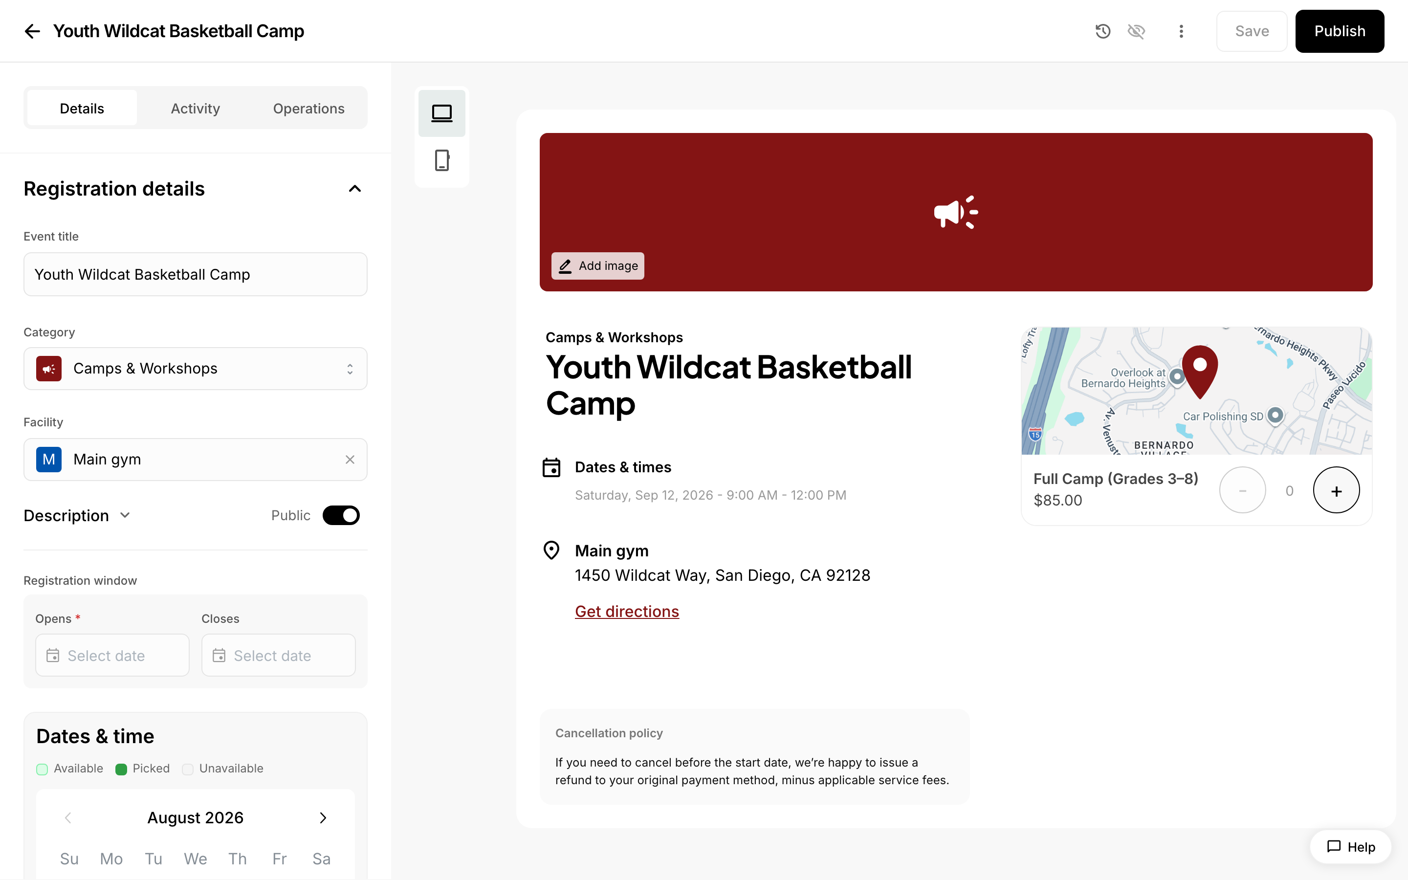Decrease Full Camp ticket quantity
1408x880 pixels.
[1242, 491]
